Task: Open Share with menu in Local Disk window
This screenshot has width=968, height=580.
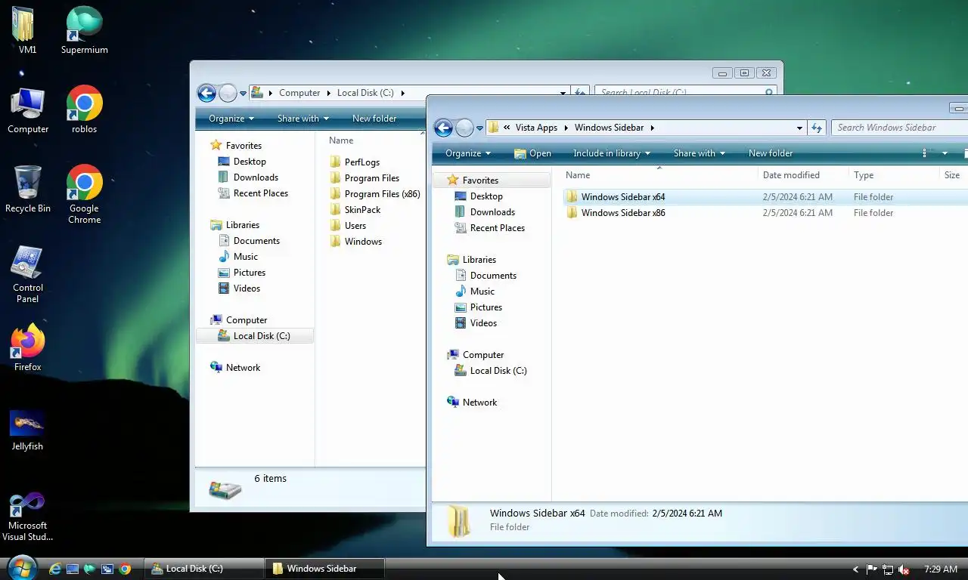Action: pyautogui.click(x=303, y=119)
